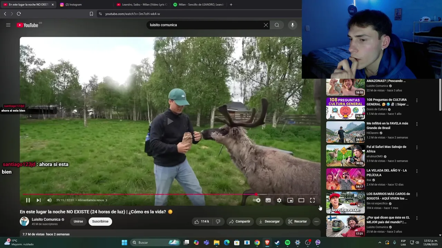Open Microsoft Edge from the taskbar
The image size is (442, 248).
(x=227, y=242)
